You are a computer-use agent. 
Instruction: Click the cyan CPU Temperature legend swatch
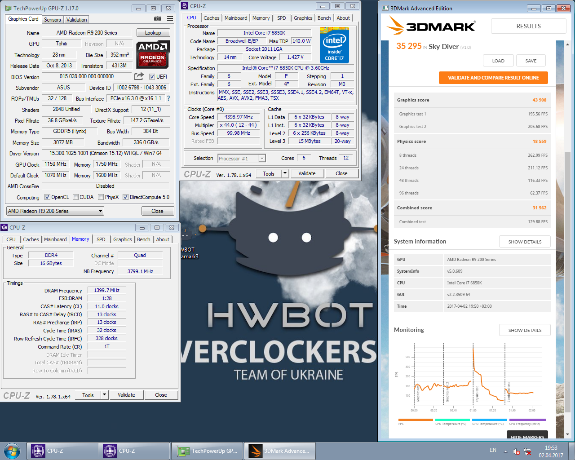click(452, 420)
